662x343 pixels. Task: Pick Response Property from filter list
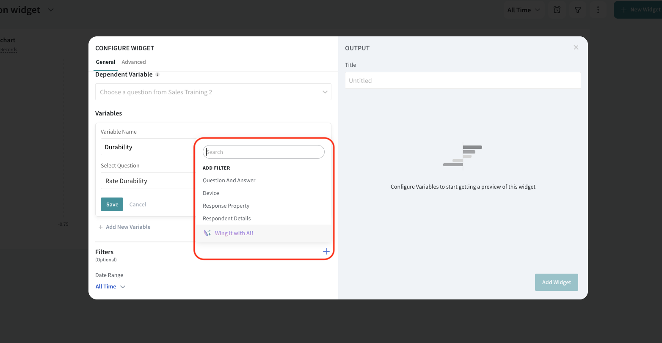[x=226, y=206]
